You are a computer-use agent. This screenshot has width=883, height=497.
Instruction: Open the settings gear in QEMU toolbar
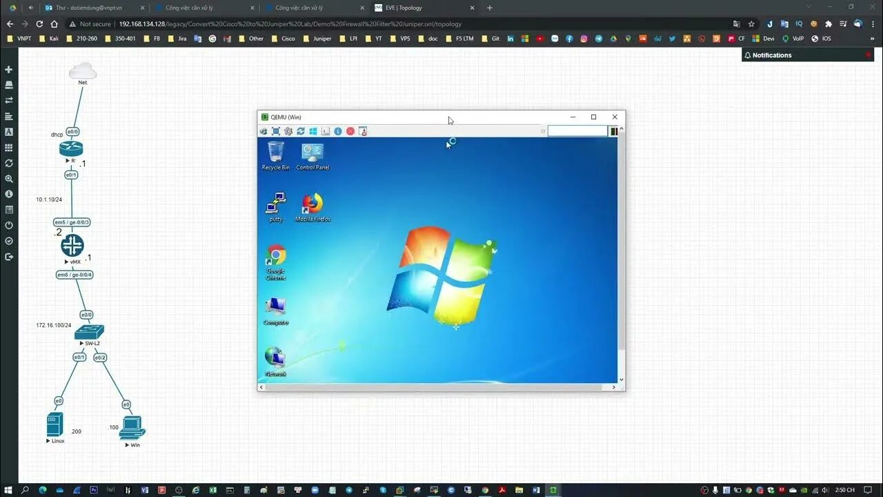point(288,131)
